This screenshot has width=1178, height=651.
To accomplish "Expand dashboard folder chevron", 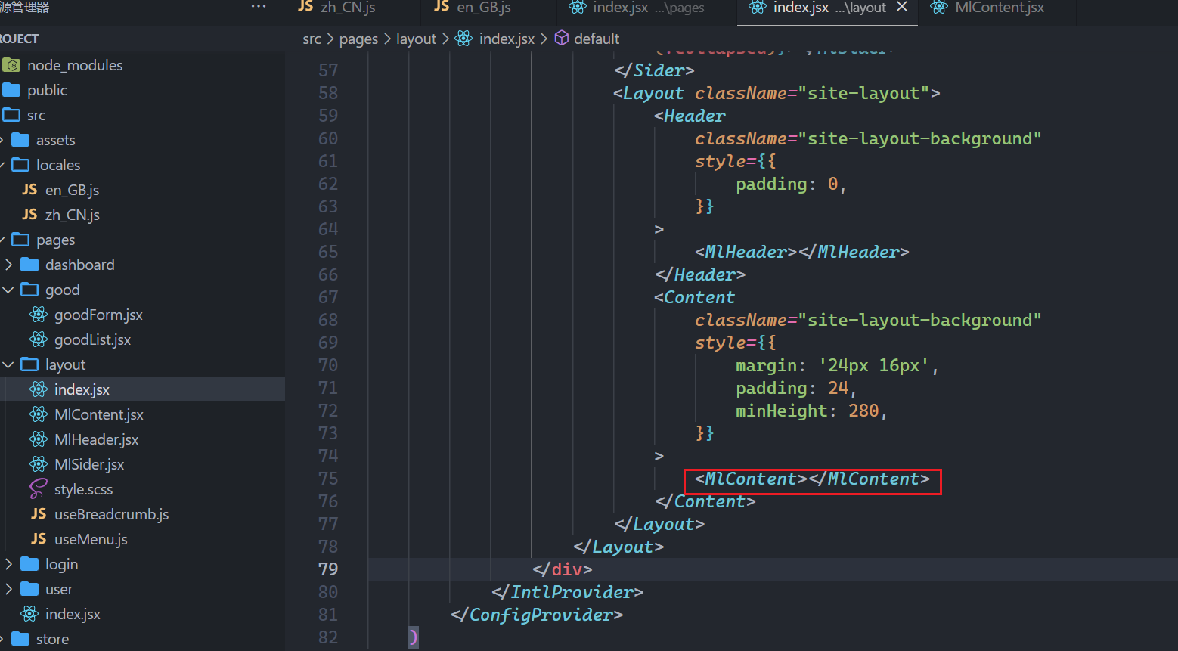I will (x=8, y=265).
